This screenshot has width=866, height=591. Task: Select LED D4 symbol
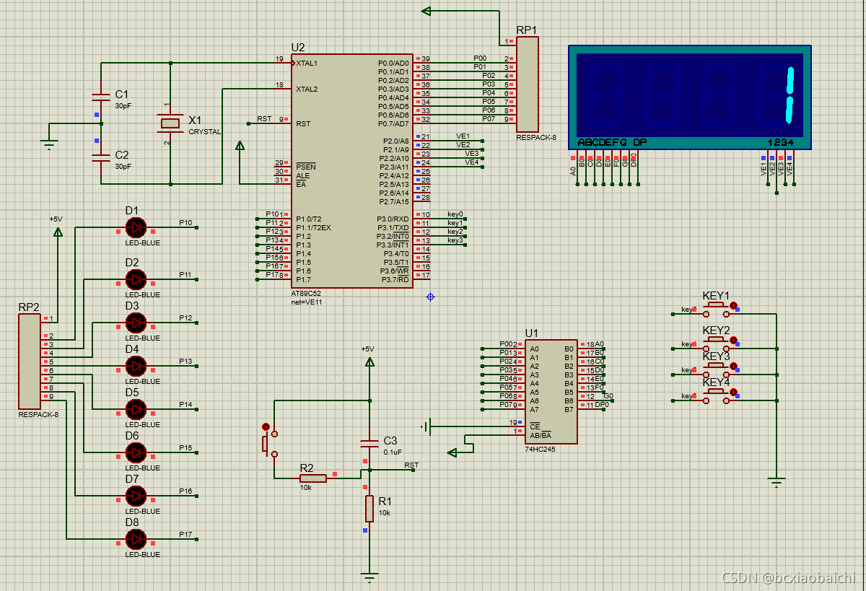pyautogui.click(x=135, y=366)
